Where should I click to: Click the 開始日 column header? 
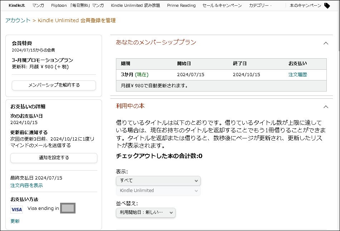[184, 64]
